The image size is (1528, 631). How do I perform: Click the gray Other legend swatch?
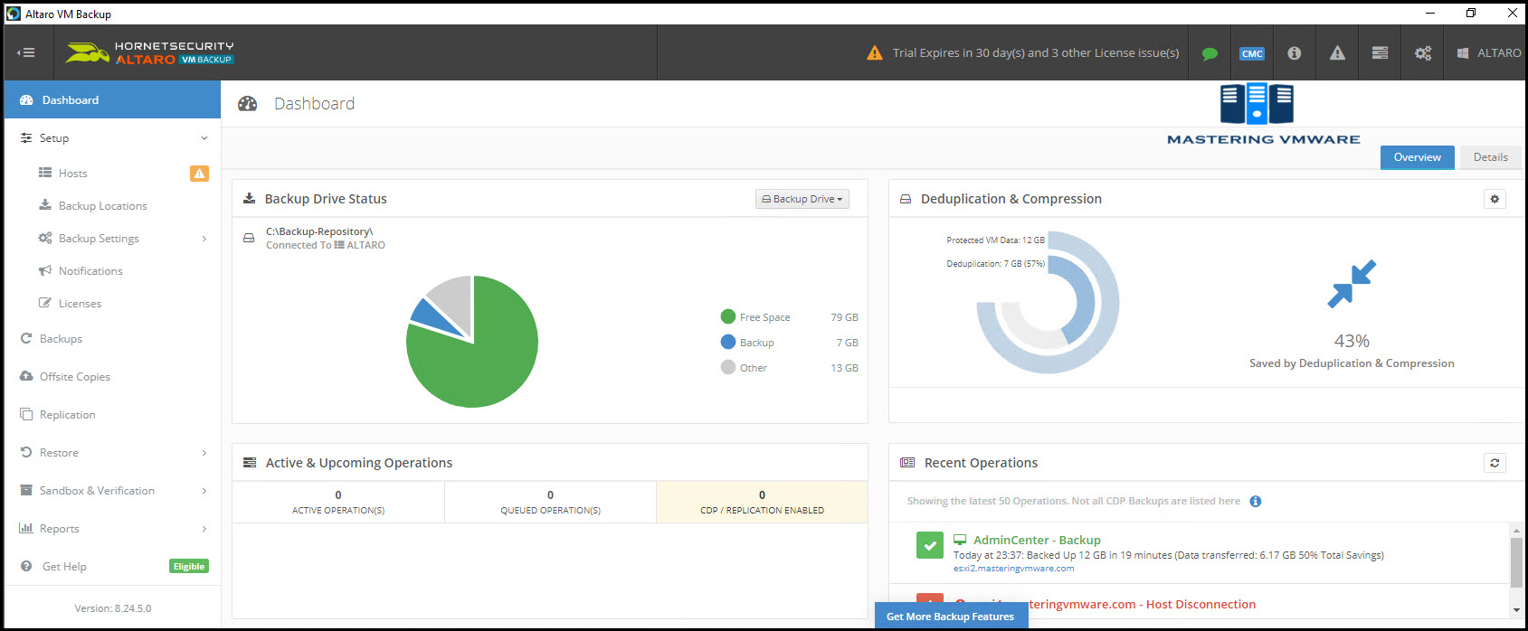(728, 367)
